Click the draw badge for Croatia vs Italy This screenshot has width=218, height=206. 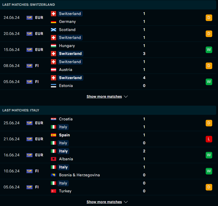click(x=209, y=123)
